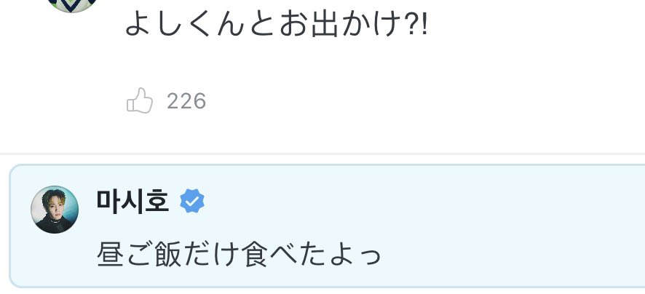This screenshot has height=294, width=645.
Task: Toggle the like state on the 226-likes comment
Action: pos(140,100)
